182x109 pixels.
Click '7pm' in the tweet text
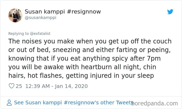(x=164, y=58)
